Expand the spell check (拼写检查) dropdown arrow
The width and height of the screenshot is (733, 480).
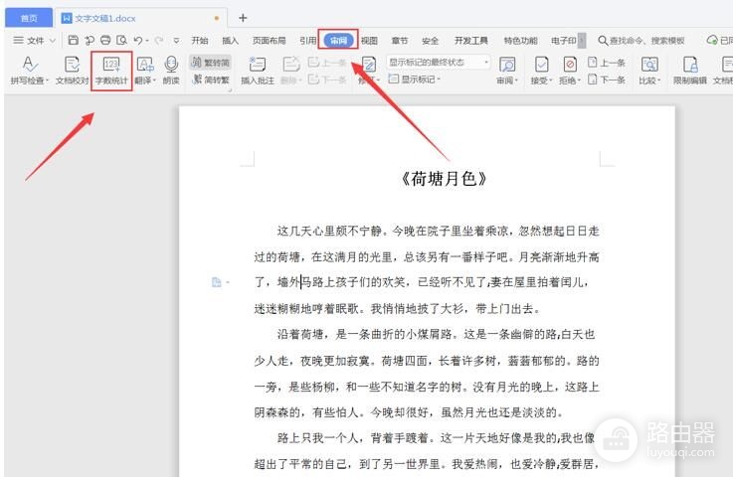pyautogui.click(x=47, y=80)
